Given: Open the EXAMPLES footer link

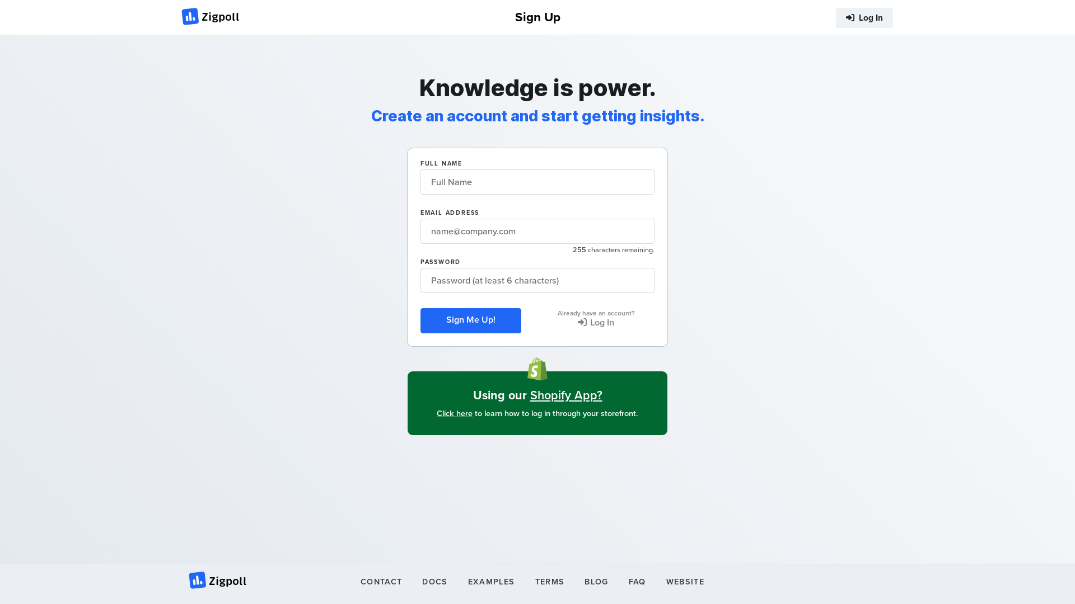Looking at the screenshot, I should 491,582.
